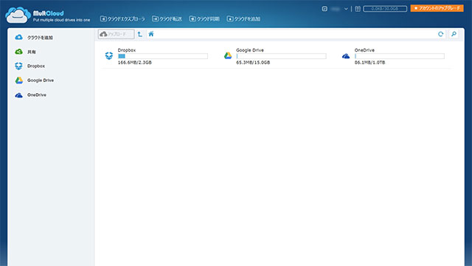Select Dropbox in the left sidebar
472x266 pixels.
coord(29,66)
